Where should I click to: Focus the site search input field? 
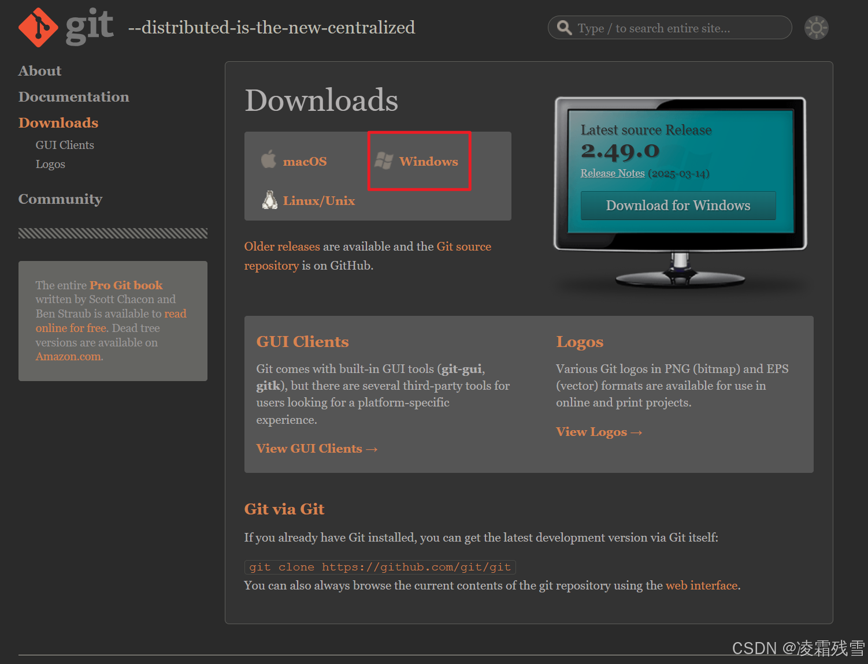pyautogui.click(x=670, y=28)
